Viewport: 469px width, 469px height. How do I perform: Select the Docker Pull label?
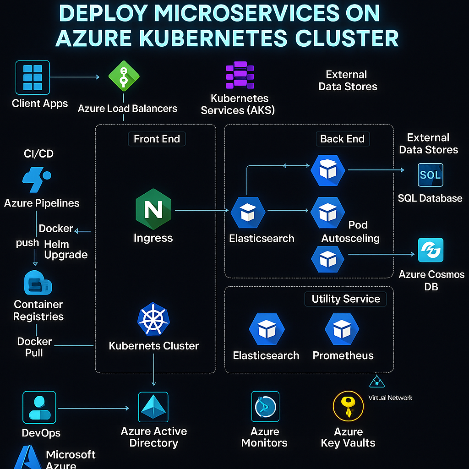point(34,347)
